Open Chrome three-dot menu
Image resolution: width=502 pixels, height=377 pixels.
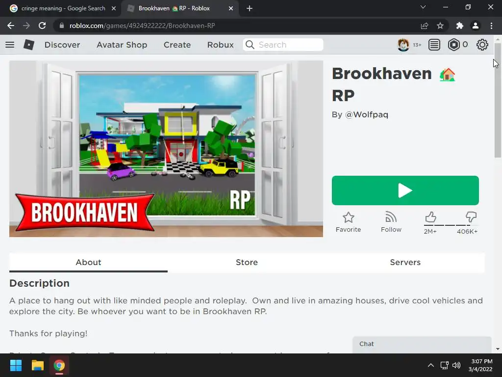coord(491,26)
